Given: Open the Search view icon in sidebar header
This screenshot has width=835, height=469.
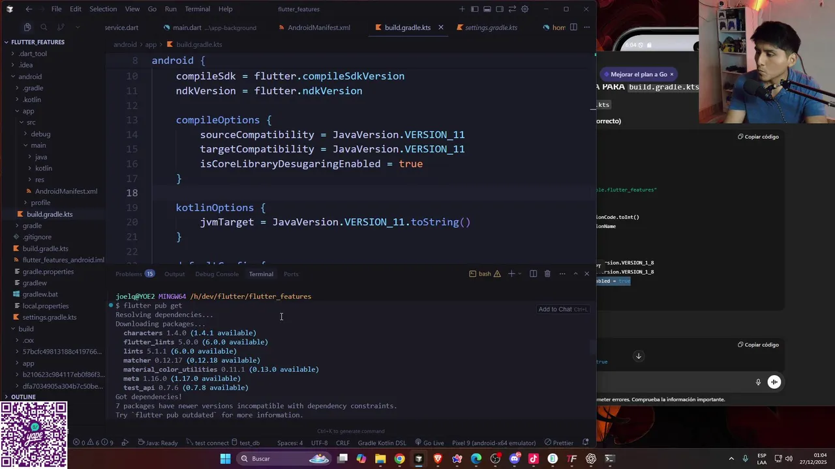Looking at the screenshot, I should (44, 27).
